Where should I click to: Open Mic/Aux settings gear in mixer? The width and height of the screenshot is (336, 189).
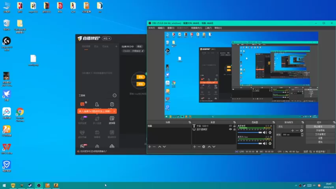click(270, 143)
